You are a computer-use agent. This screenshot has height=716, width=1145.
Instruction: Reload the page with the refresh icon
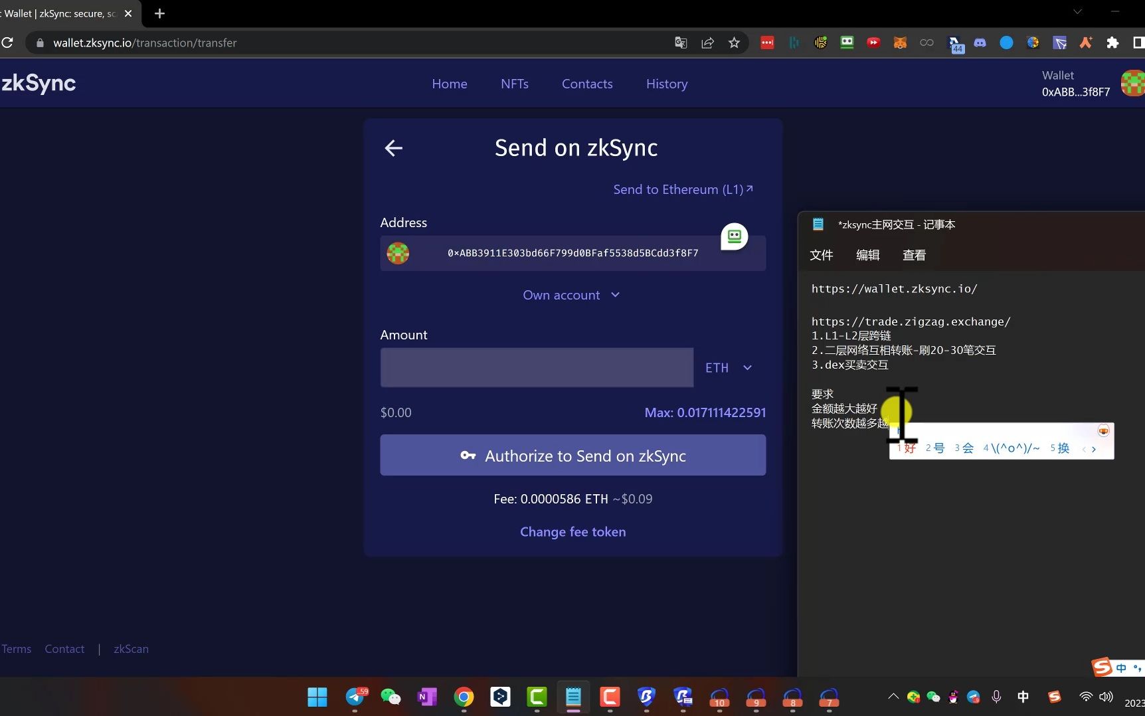[x=8, y=43]
